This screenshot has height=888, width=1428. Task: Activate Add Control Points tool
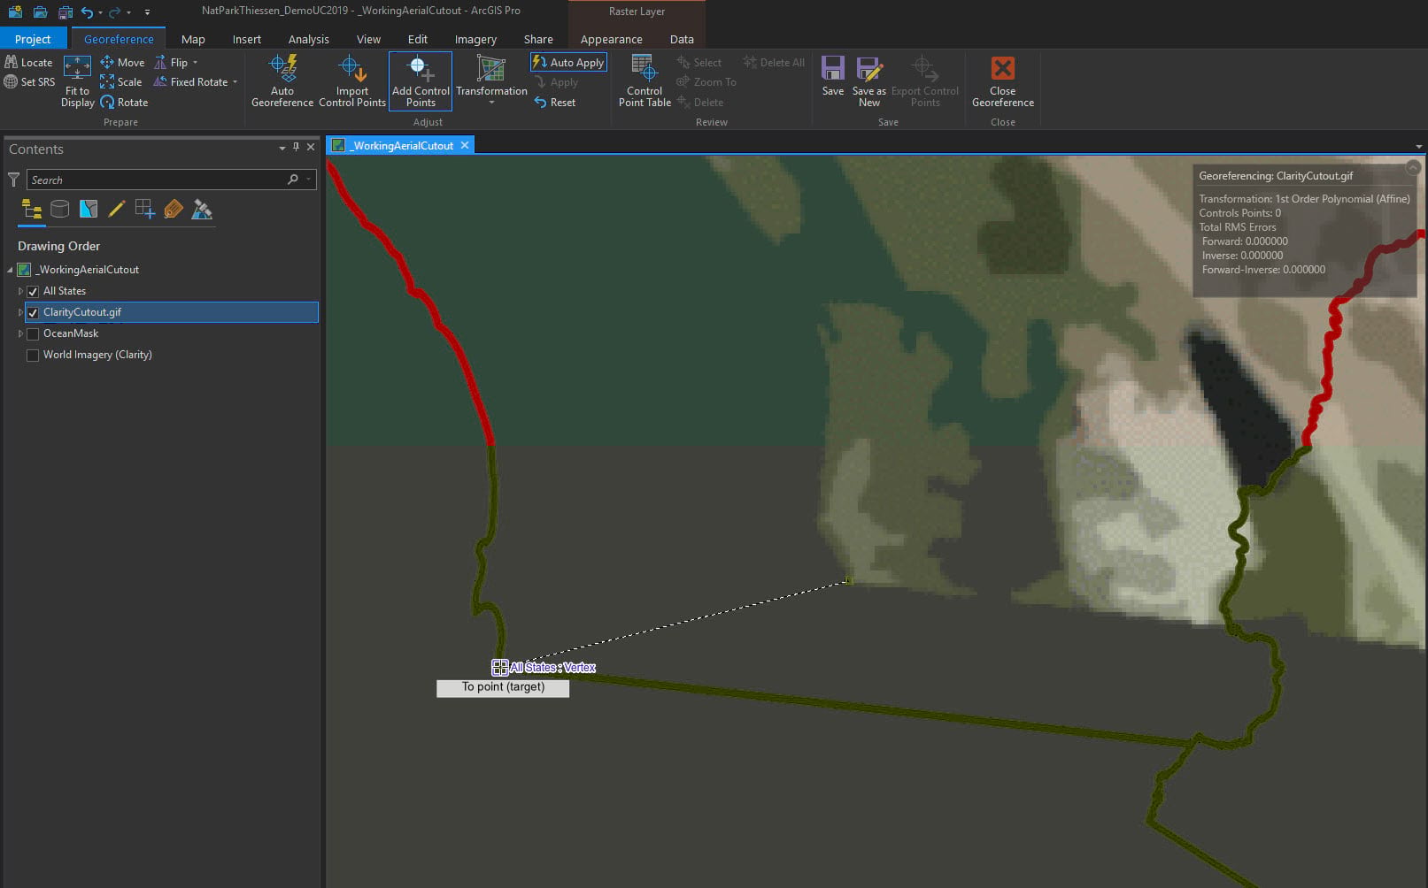click(421, 81)
